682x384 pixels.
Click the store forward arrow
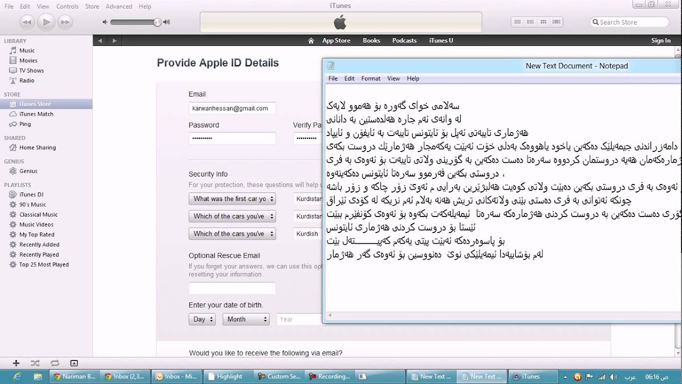[114, 41]
